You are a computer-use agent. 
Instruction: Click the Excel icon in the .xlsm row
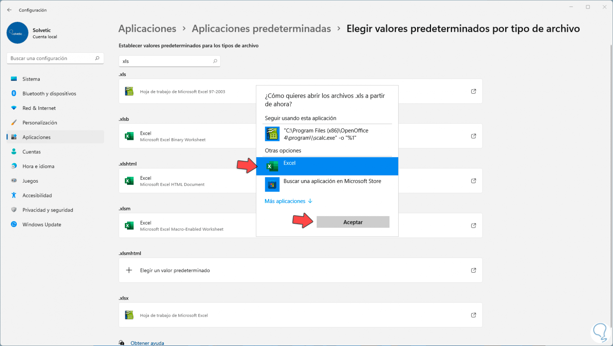(x=129, y=226)
